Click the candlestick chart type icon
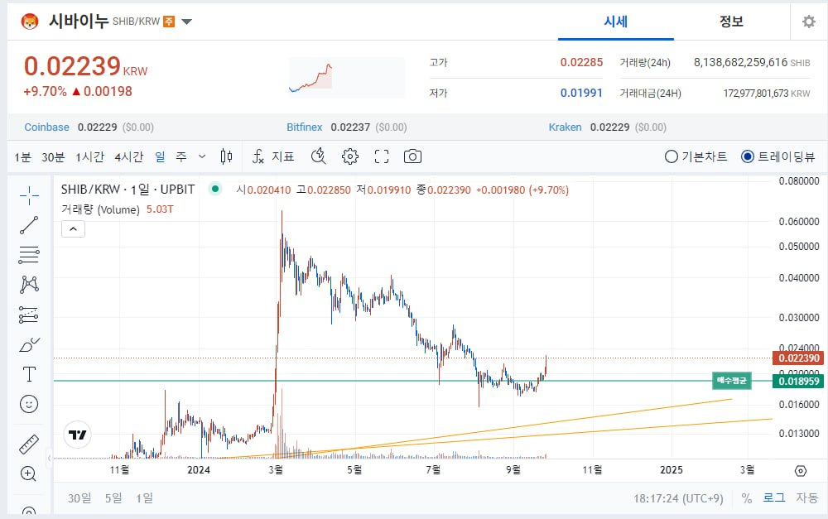828x519 pixels. 227,156
